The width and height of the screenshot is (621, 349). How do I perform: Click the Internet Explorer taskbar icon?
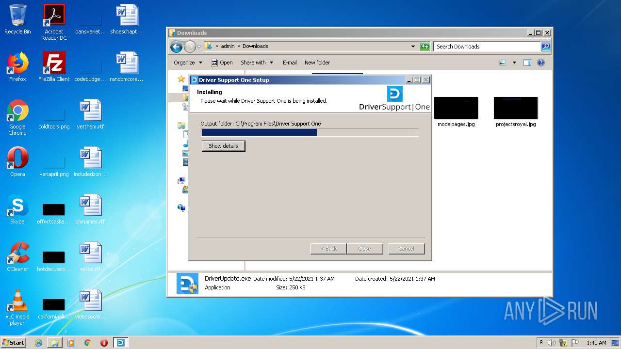[x=38, y=343]
